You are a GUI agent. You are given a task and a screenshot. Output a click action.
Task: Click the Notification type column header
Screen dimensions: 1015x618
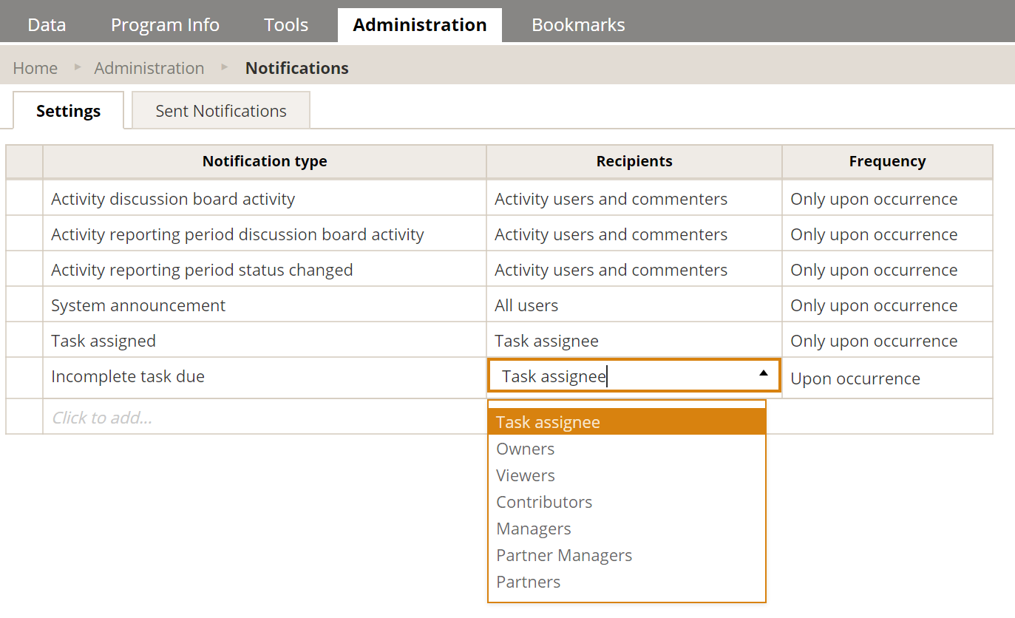[x=265, y=161]
